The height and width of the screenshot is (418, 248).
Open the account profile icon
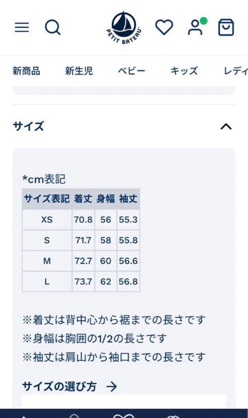coord(195,27)
